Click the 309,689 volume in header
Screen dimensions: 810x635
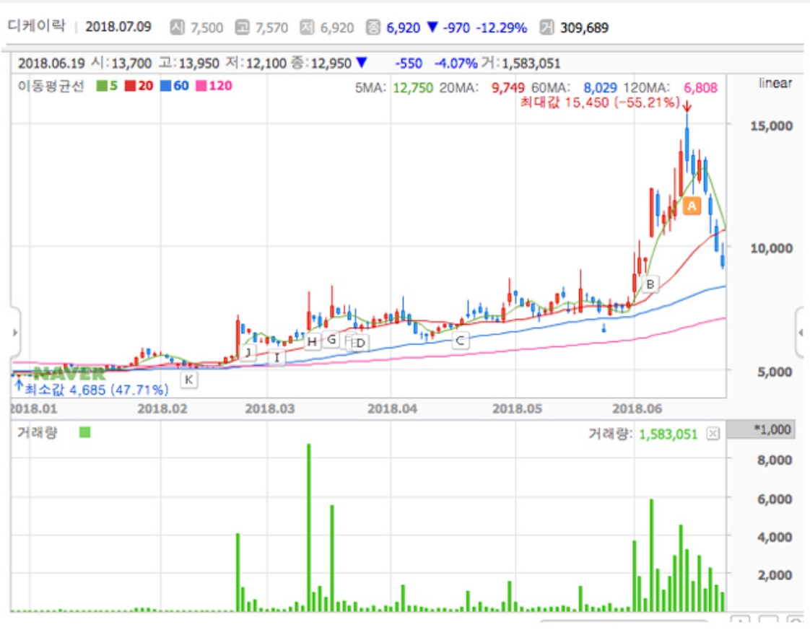(x=584, y=27)
